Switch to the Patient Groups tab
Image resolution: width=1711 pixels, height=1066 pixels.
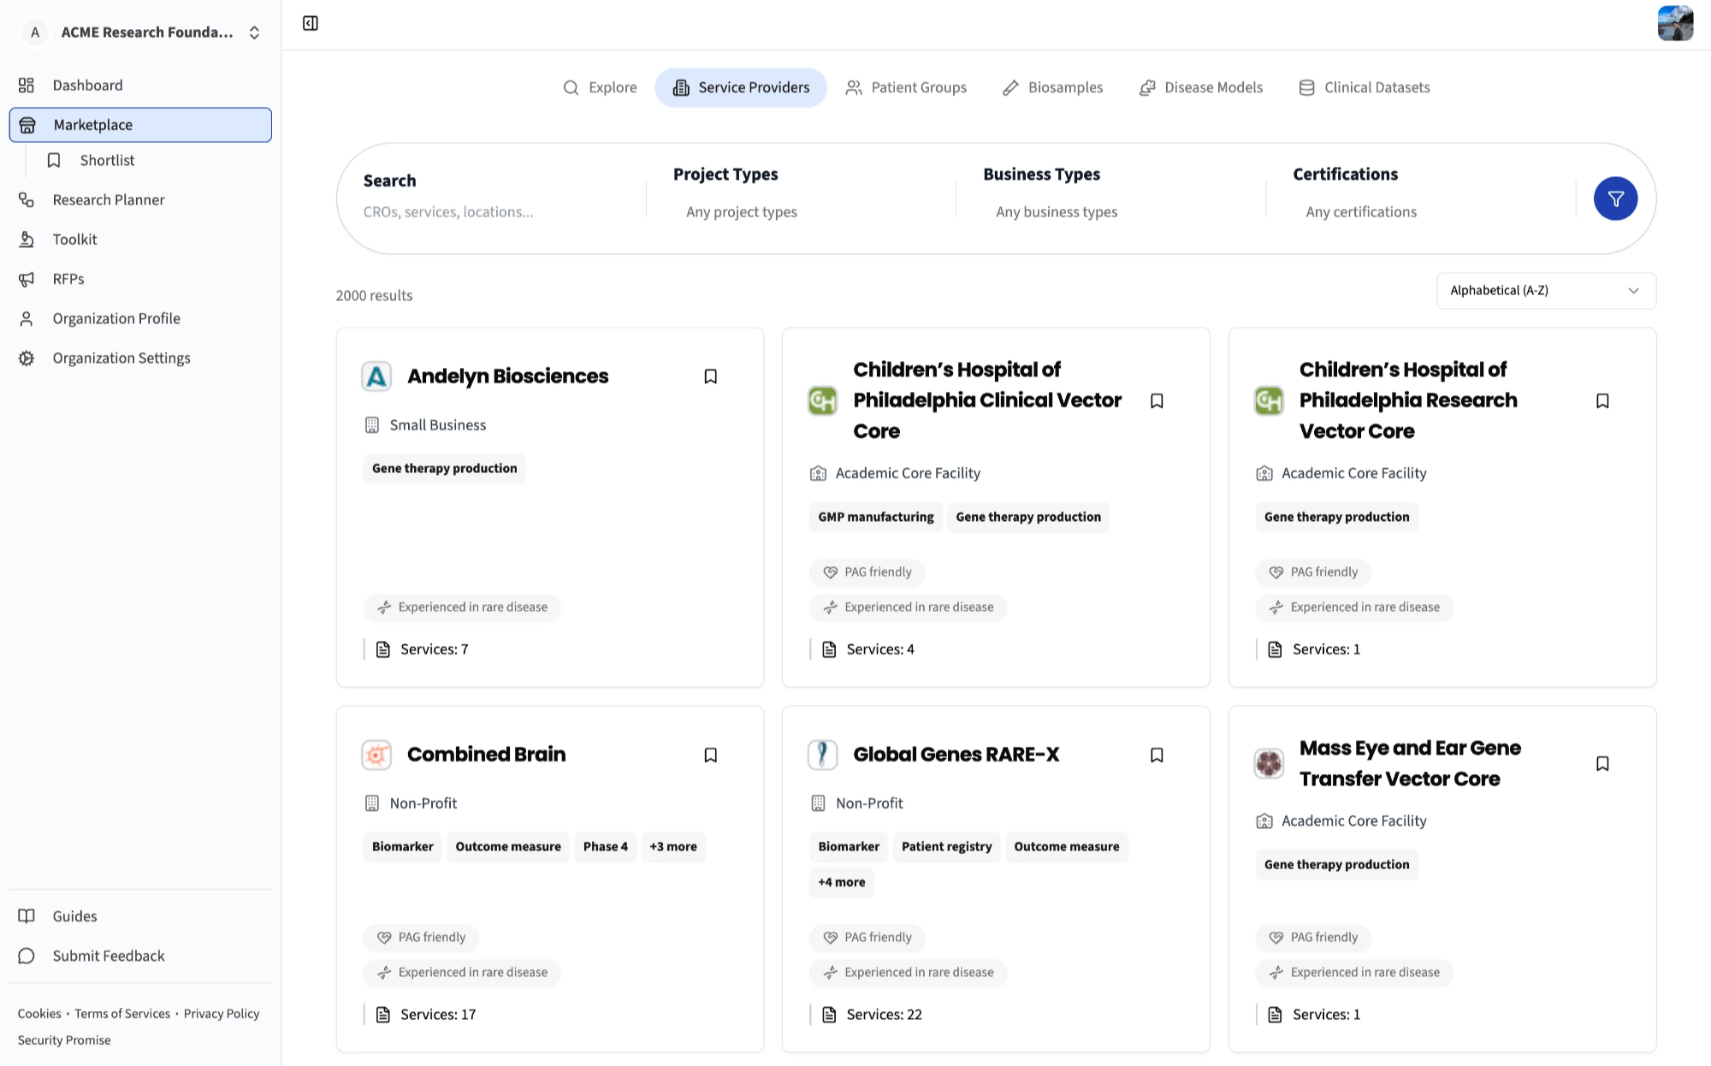[906, 87]
